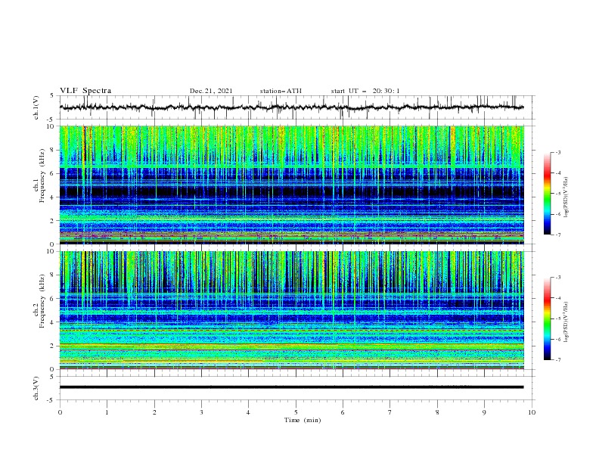Click the "5" tick on ch.1(V) axis

(52, 96)
